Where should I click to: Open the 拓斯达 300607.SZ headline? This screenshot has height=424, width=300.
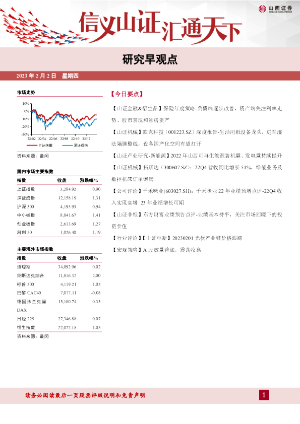[x=197, y=173]
